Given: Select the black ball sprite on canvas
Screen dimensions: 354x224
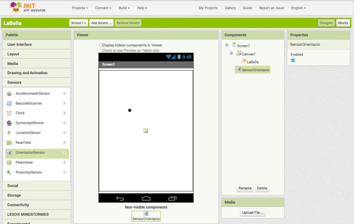Looking at the screenshot, I should tap(130, 110).
